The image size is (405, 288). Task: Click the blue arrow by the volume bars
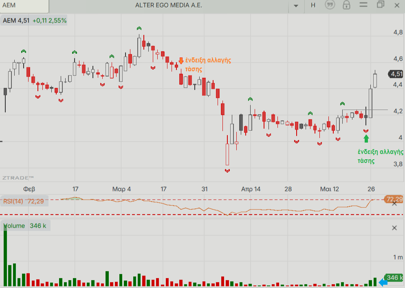click(383, 283)
